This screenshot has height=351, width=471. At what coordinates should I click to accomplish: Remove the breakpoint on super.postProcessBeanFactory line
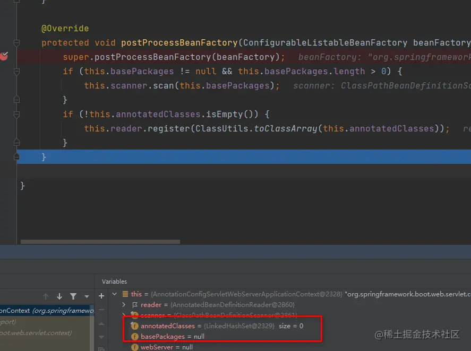click(x=4, y=56)
